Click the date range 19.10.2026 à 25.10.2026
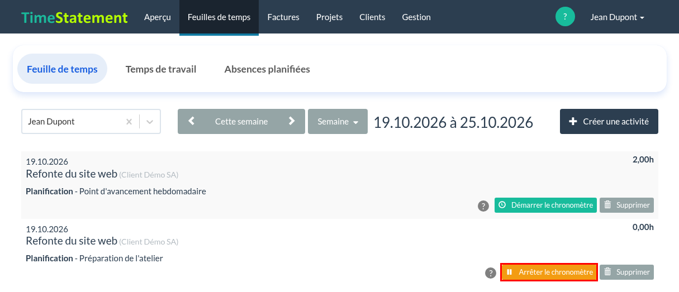 click(453, 122)
